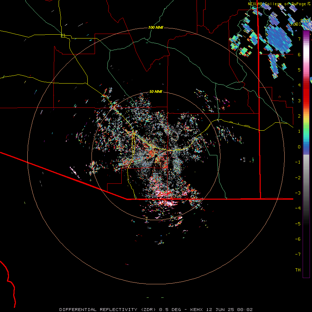Click "DIFFERENTIAL REFLECTIVITY (ZDR)" in the caption
The image size is (312, 312).
click(x=109, y=310)
